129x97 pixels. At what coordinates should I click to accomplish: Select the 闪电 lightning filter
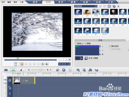click(x=123, y=13)
